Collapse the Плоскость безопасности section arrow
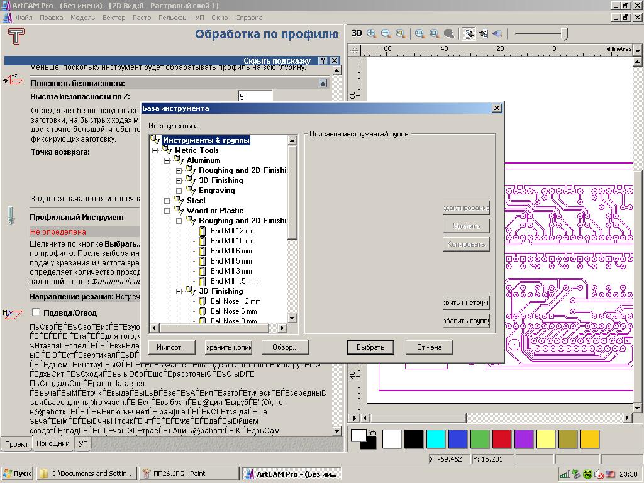The image size is (644, 483). click(323, 83)
